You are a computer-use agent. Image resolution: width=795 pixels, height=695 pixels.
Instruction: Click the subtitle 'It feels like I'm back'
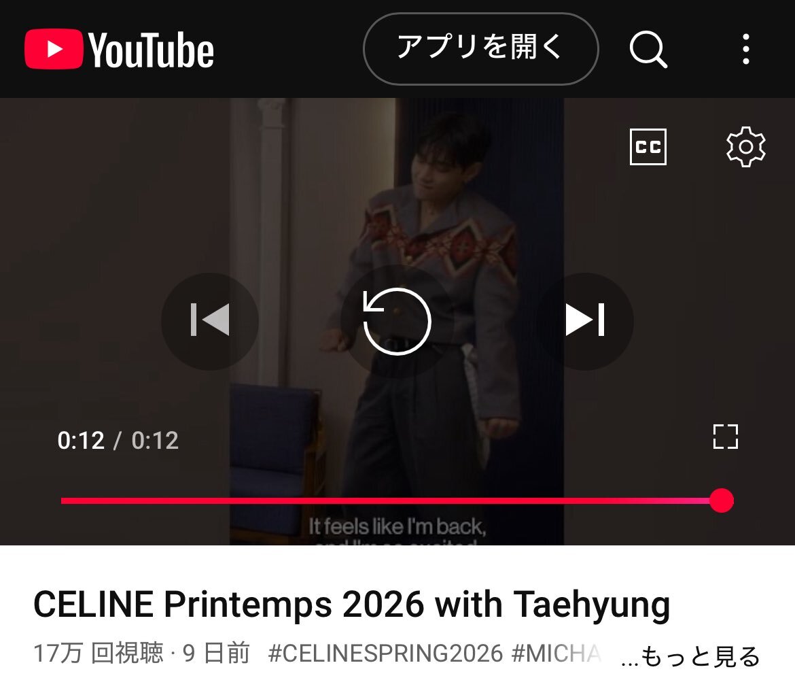click(397, 526)
